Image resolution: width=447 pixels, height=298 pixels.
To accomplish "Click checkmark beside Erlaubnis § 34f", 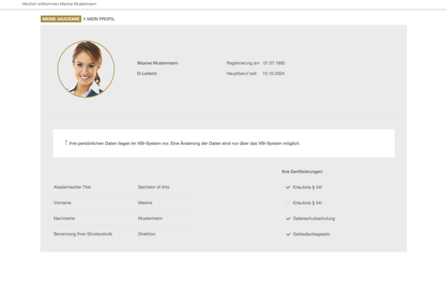I will click(x=288, y=187).
